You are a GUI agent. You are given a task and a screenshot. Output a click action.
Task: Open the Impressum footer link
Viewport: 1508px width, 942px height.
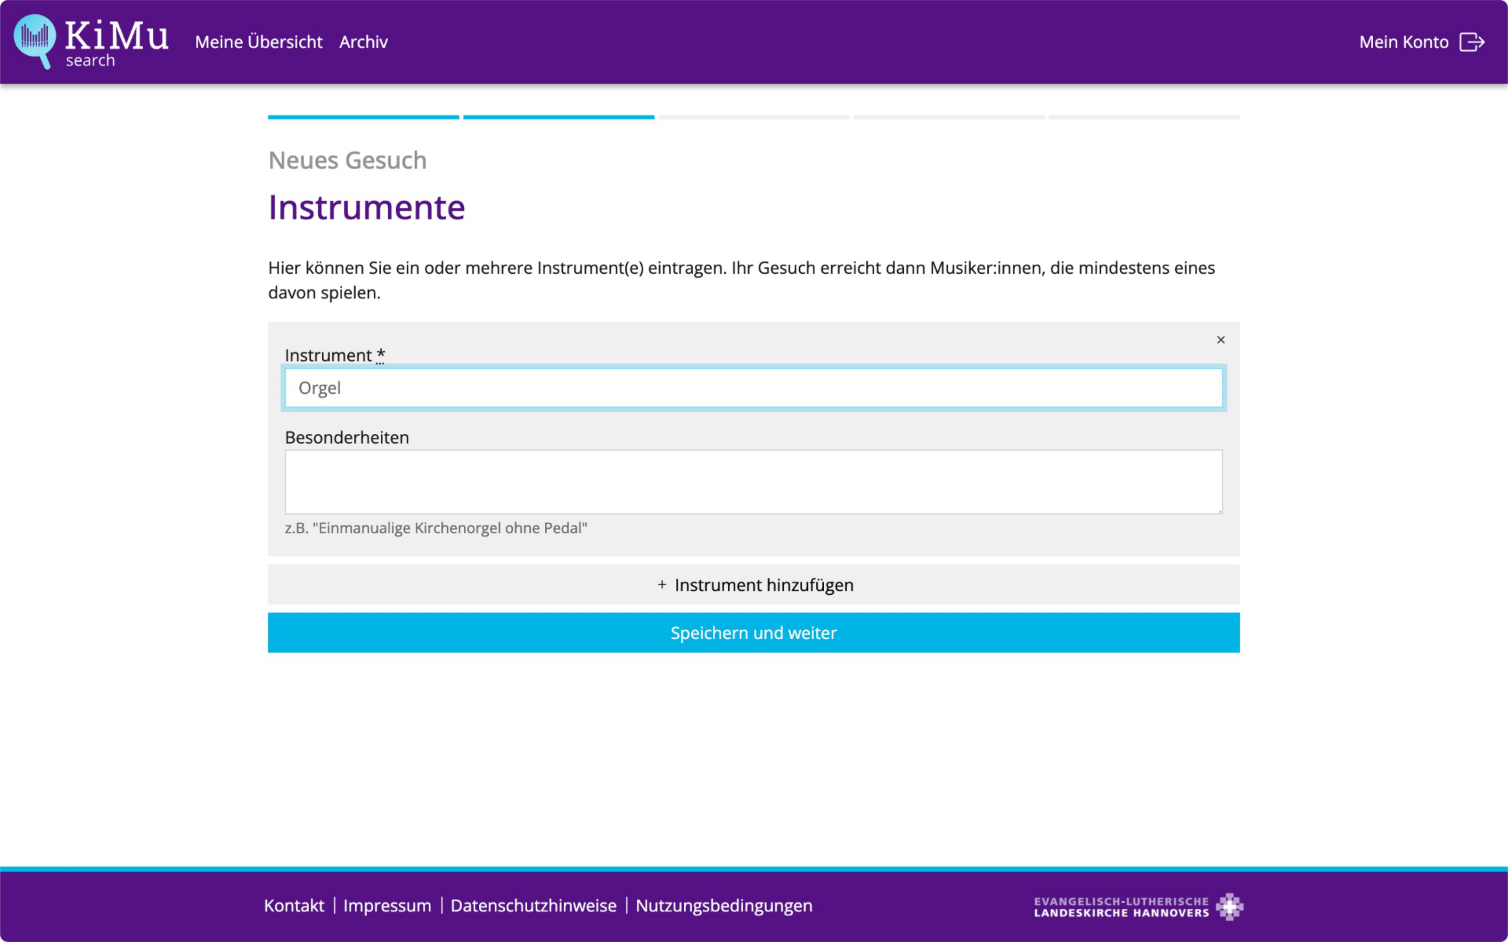coord(387,905)
